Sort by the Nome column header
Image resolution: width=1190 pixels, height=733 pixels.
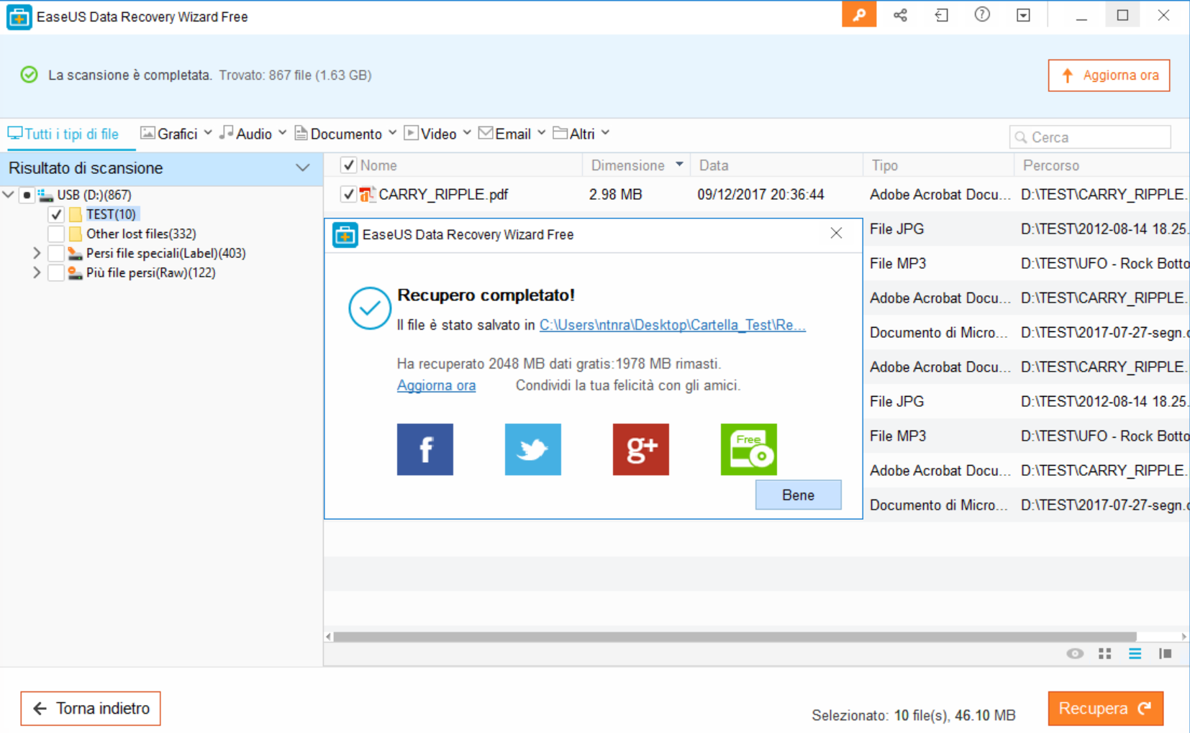378,165
